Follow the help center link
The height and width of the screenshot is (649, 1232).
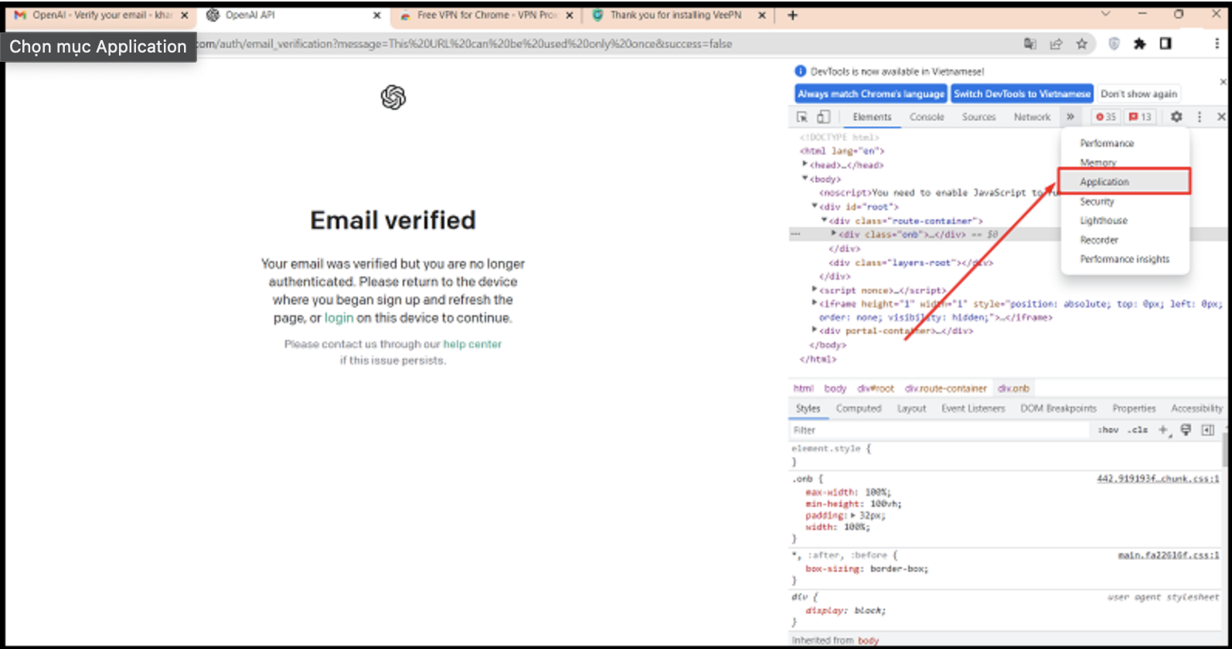(472, 344)
